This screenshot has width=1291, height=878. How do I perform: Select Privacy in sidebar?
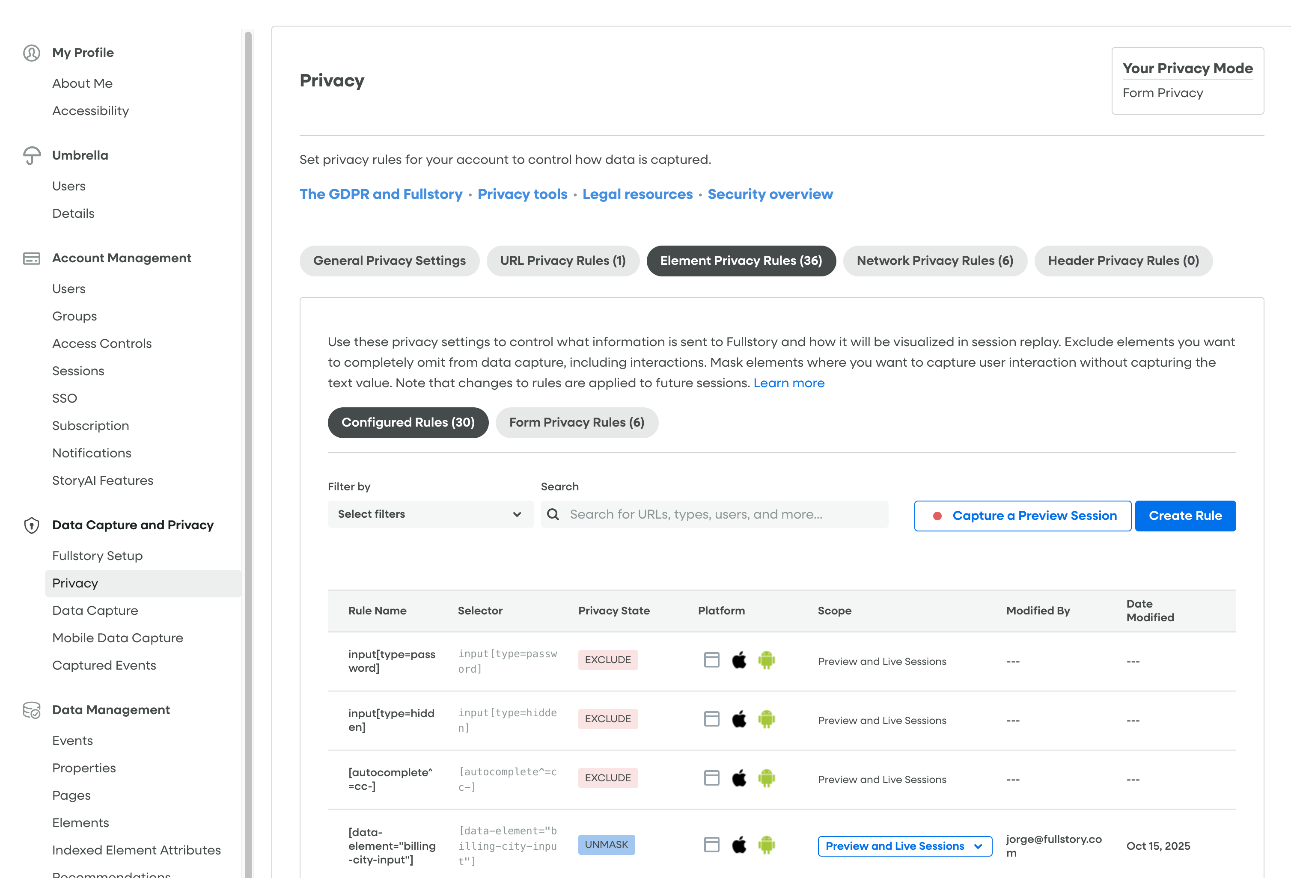143,583
